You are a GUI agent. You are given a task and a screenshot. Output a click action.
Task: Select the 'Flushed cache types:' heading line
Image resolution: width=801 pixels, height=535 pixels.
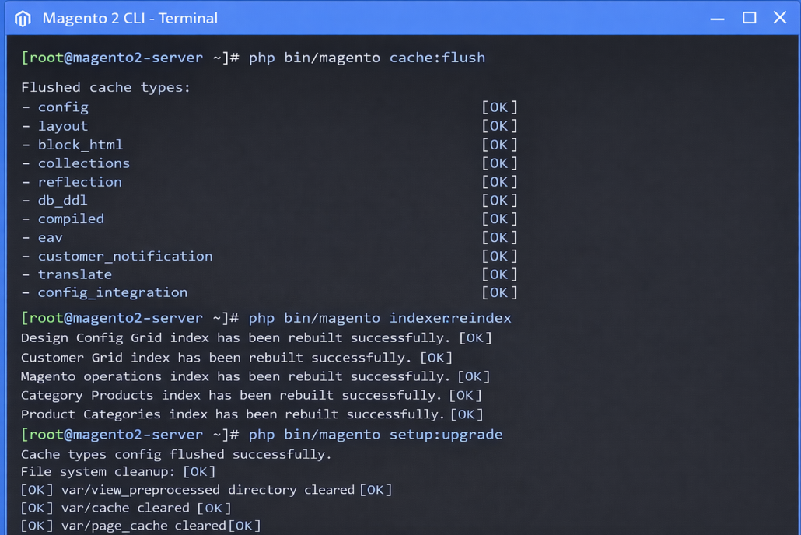(106, 87)
